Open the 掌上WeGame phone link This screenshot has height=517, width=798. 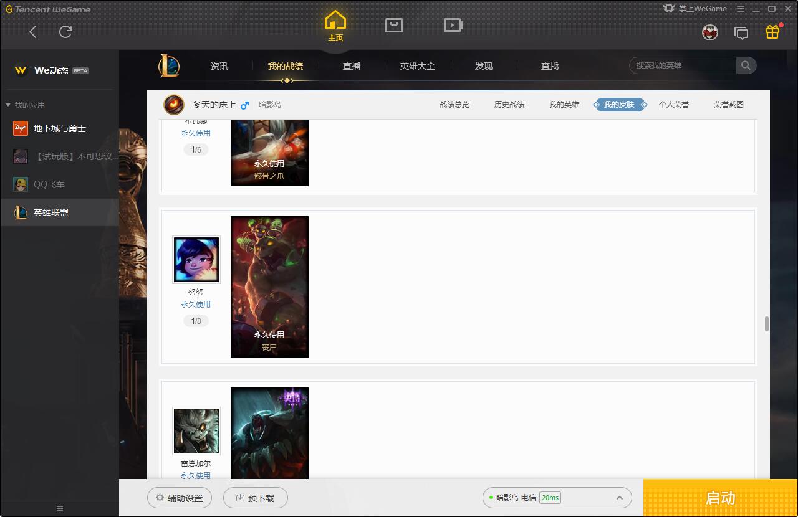pyautogui.click(x=695, y=9)
